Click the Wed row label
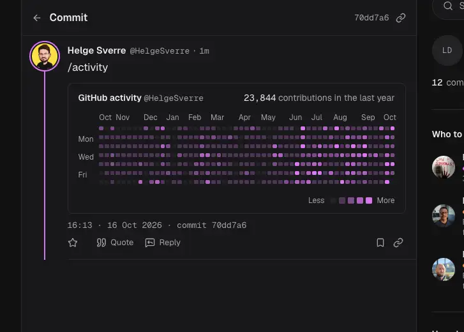The image size is (464, 332). point(86,157)
